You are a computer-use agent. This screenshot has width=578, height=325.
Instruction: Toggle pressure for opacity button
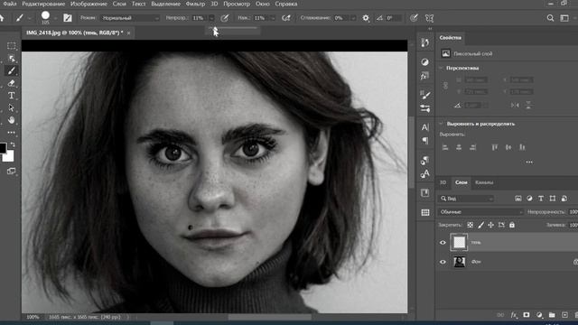225,18
